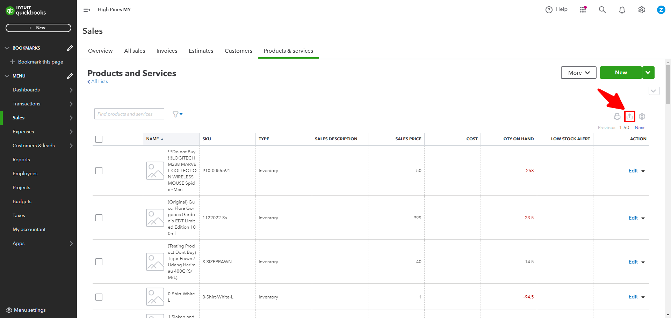The width and height of the screenshot is (671, 318).
Task: Print the products list
Action: [x=617, y=117]
